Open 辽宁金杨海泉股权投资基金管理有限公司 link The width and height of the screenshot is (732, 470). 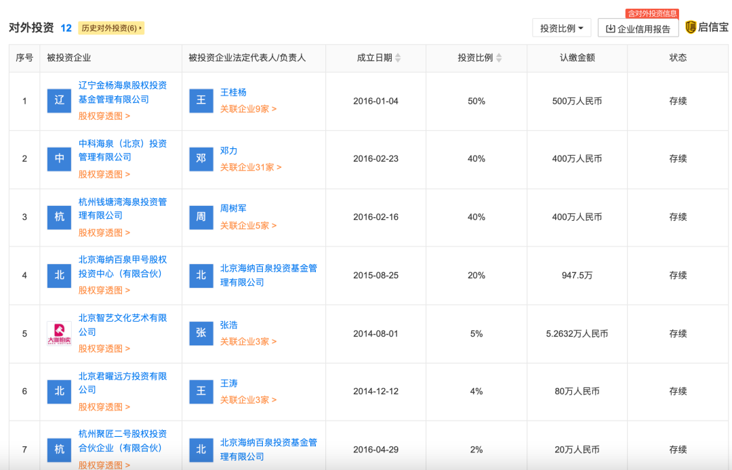tap(122, 92)
